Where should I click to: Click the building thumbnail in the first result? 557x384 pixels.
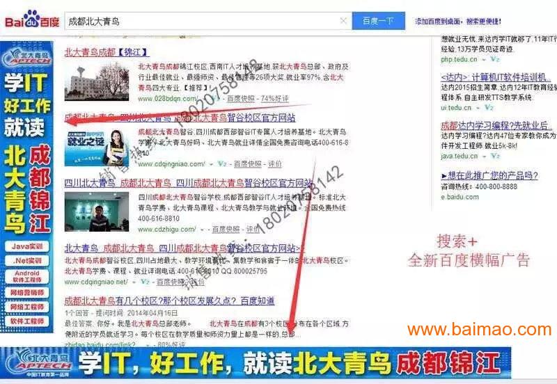[97, 81]
